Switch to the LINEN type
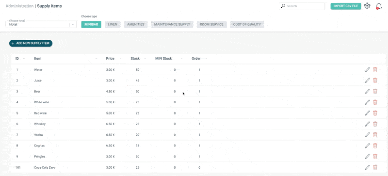The width and height of the screenshot is (388, 176). pyautogui.click(x=113, y=25)
